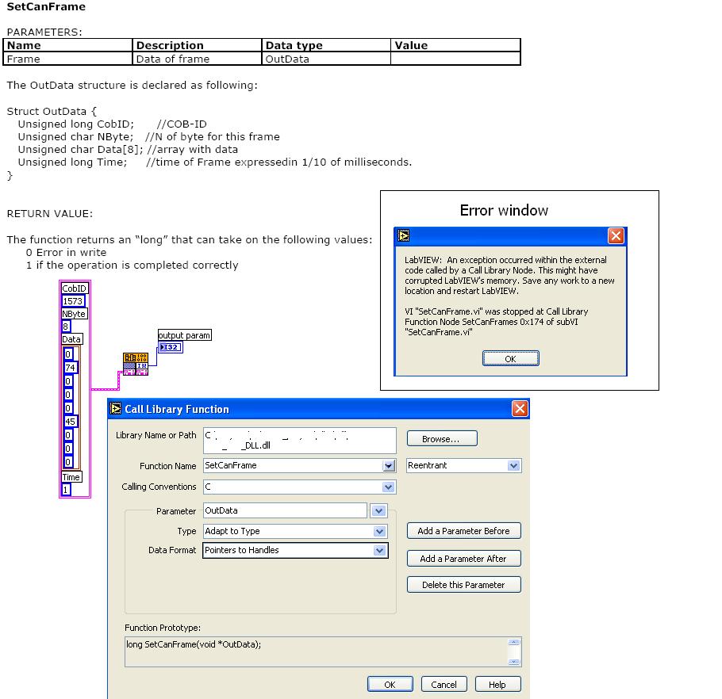Click the Data array element showing 74
Screen dimensions: 722x699
pyautogui.click(x=70, y=368)
